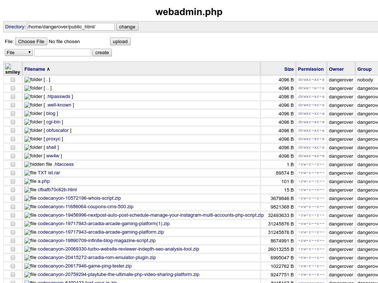The image size is (378, 283).
Task: Open turbo-website-reviewer seo-analysis-tool.zip link
Action: [118, 249]
